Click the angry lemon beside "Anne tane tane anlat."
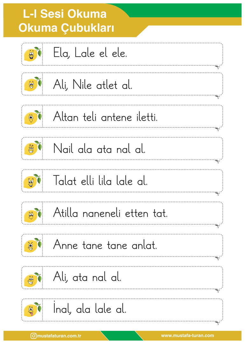Screen dimensions: 245x344 pyautogui.click(x=32, y=245)
